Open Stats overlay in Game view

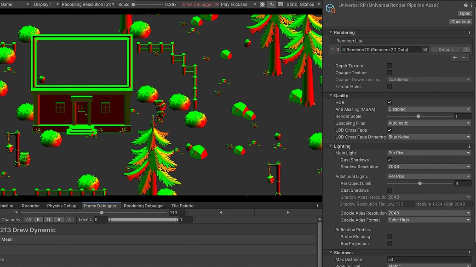coord(292,4)
